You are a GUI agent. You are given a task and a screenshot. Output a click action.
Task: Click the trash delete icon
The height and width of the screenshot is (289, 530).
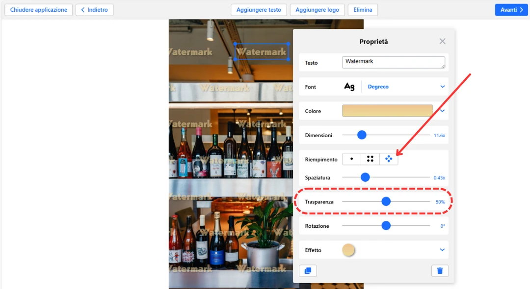click(440, 271)
